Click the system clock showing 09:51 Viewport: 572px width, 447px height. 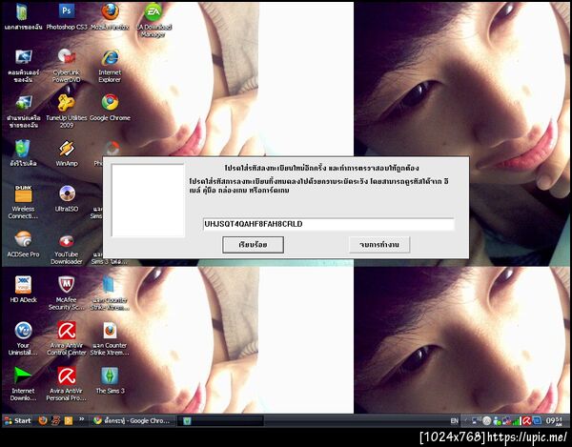(x=554, y=421)
